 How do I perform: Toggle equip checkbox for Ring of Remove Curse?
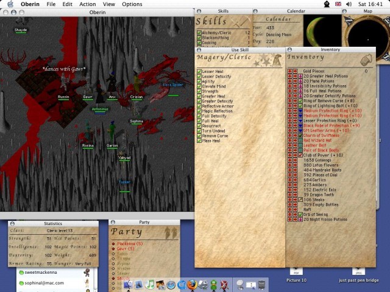click(300, 101)
